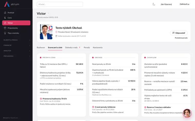Click text 20 100 € z 33 000 €
Image resolution: width=195 pixels, height=121 pixels.
[x=152, y=101]
